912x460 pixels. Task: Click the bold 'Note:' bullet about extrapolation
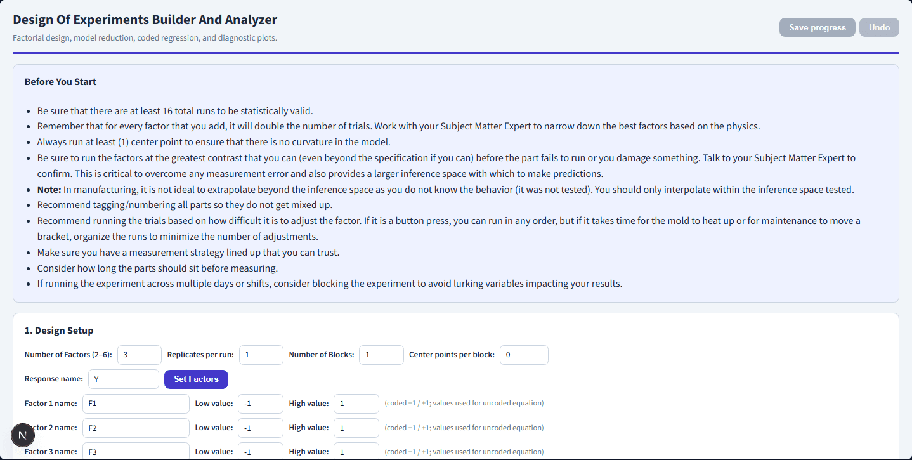446,189
